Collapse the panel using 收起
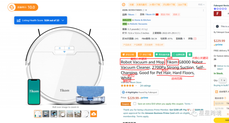Screen dimensions: 229x123 coord(201,5)
